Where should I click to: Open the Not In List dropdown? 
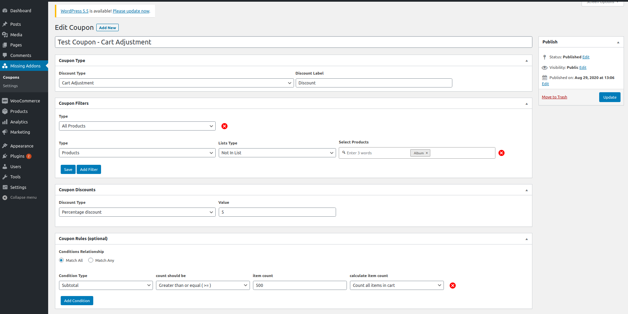tap(277, 153)
